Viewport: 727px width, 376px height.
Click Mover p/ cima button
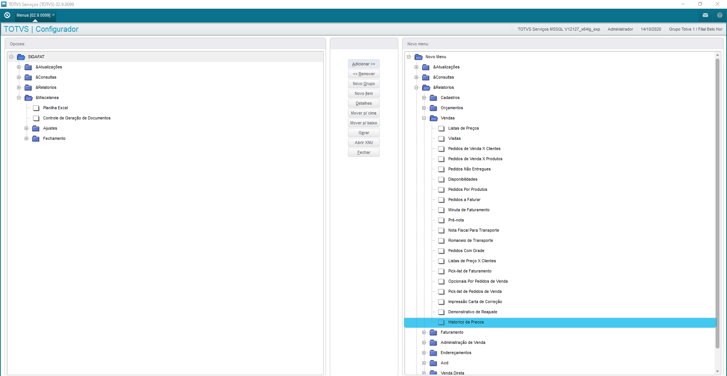[x=364, y=113]
